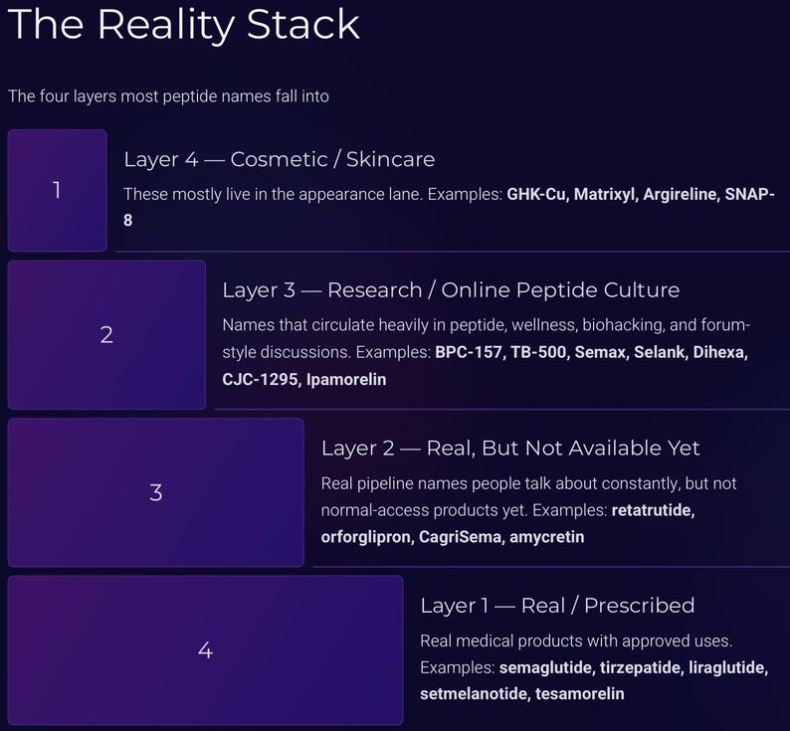Click the bold text "orforglipron, CagriSema, amycretin"
790x731 pixels.
pyautogui.click(x=453, y=536)
